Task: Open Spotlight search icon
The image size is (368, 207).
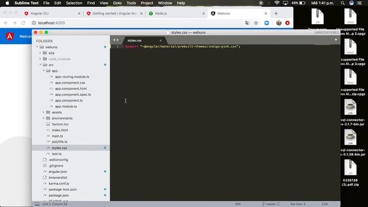Action: [343, 3]
